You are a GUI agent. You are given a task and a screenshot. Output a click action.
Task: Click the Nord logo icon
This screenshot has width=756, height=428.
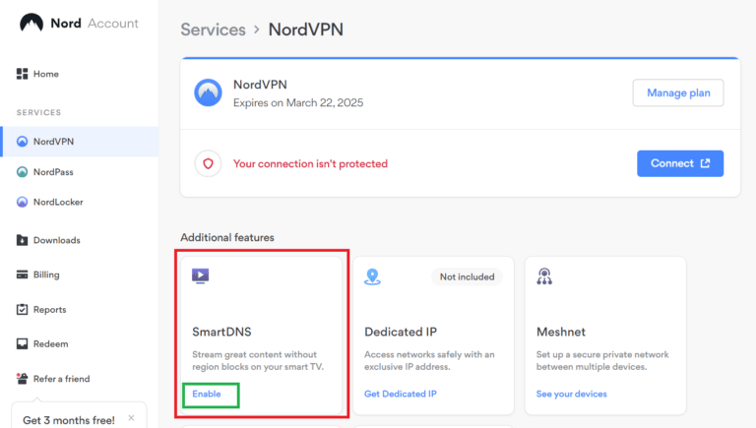tap(31, 23)
